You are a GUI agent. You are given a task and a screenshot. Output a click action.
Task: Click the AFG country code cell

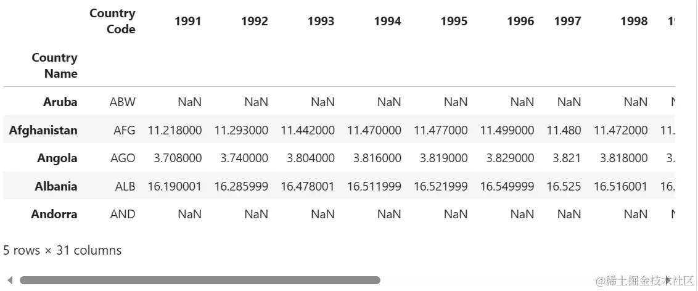tap(124, 130)
